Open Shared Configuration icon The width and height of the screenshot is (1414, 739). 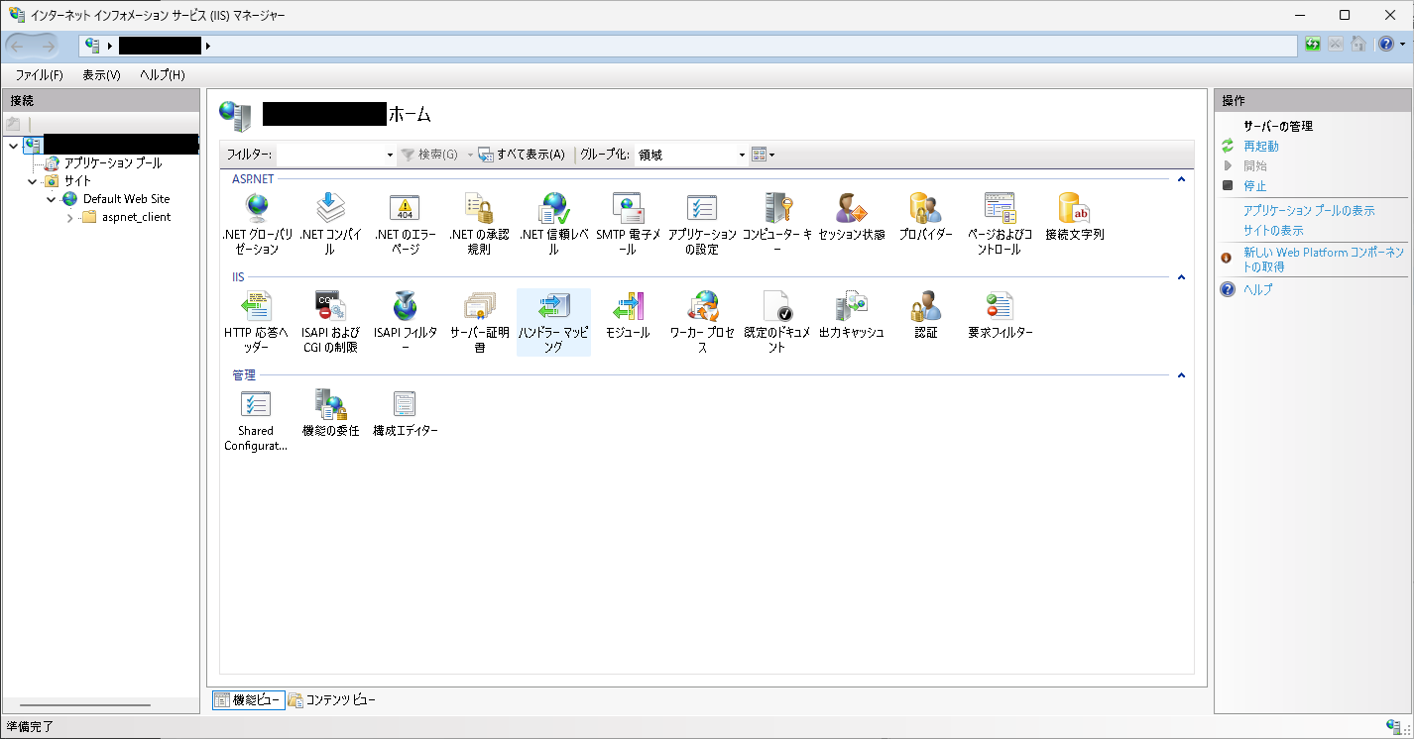click(257, 420)
